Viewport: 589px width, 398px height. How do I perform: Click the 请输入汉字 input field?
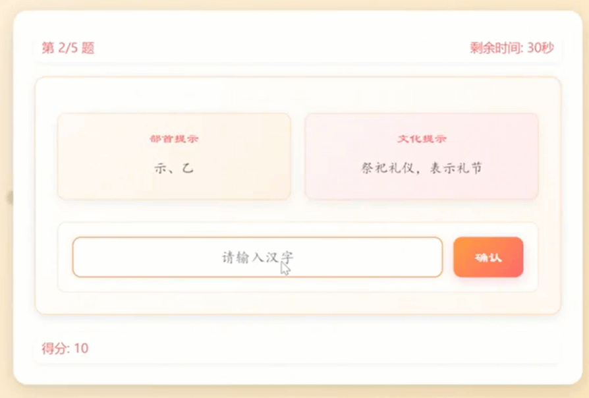point(257,257)
